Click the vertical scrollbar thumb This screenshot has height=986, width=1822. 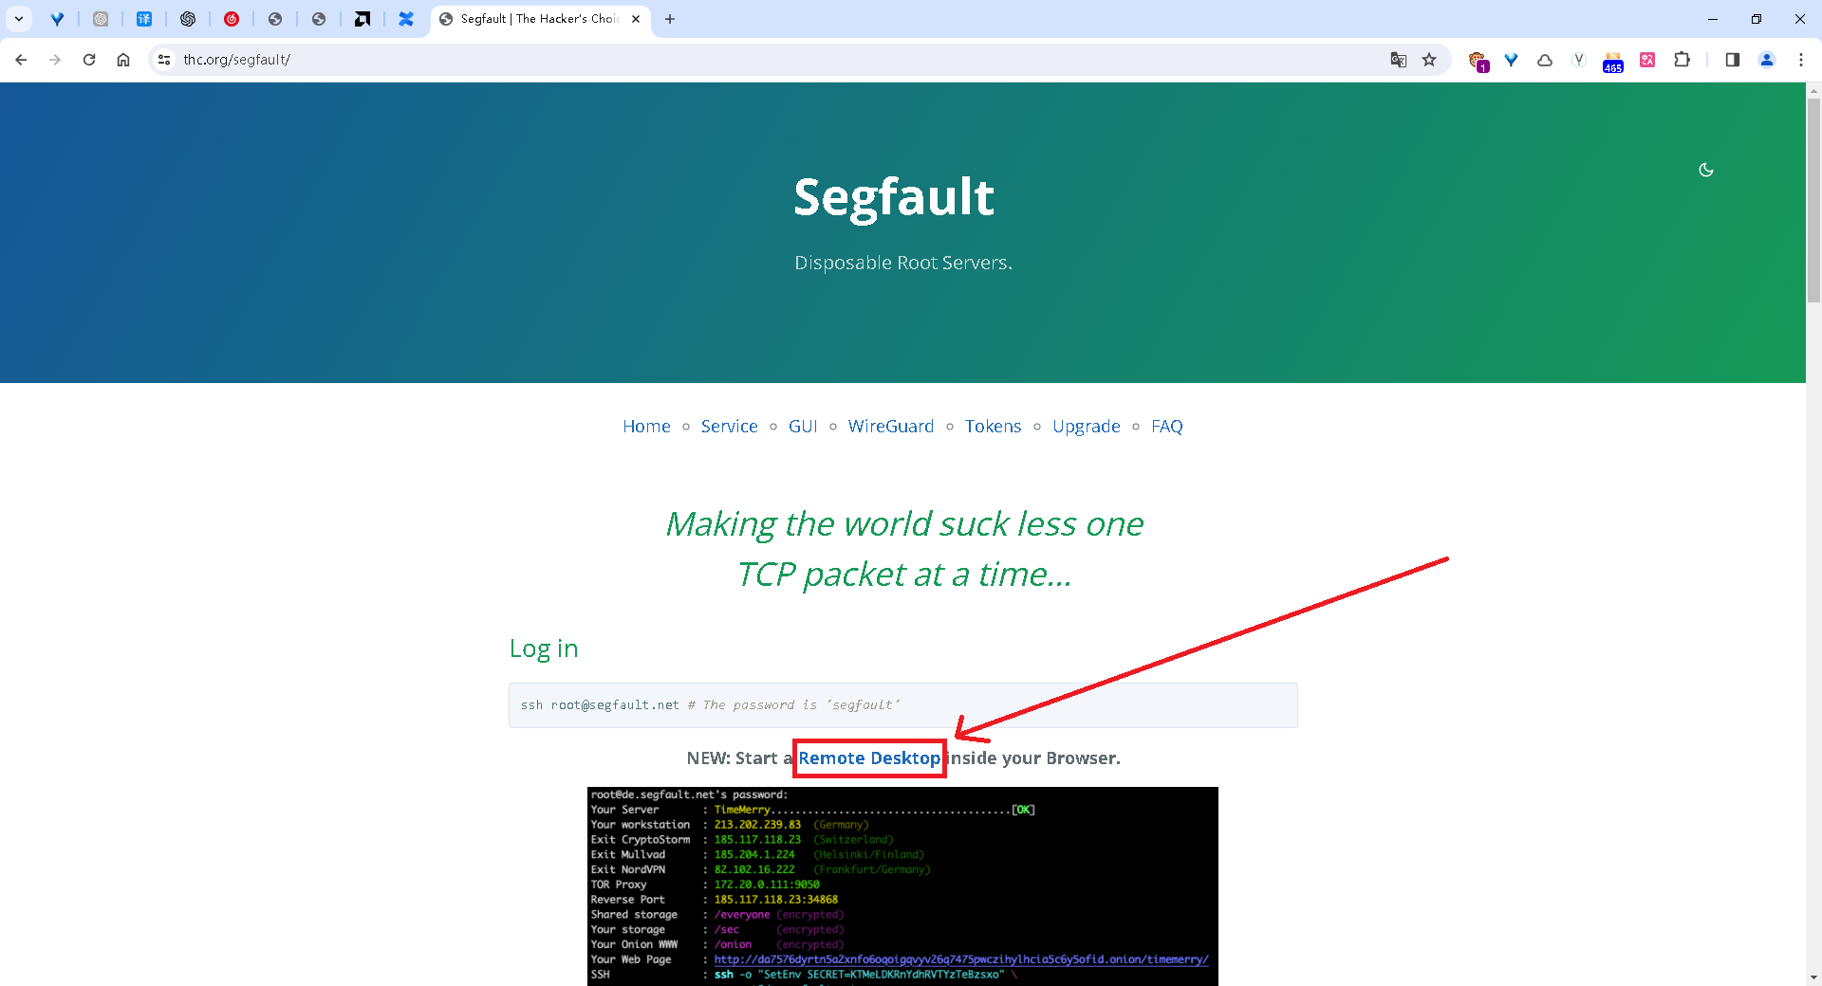coord(1813,199)
